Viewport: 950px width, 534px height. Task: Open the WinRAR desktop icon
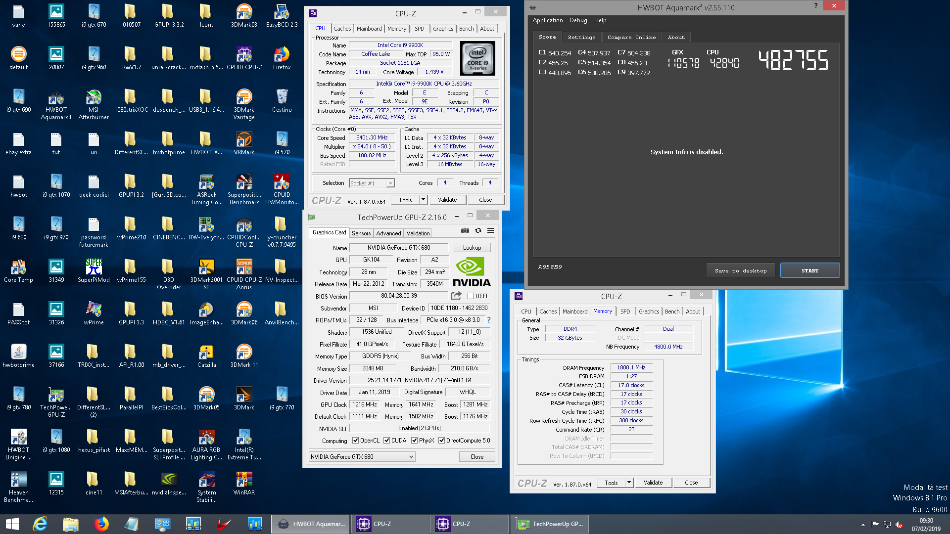(x=244, y=484)
